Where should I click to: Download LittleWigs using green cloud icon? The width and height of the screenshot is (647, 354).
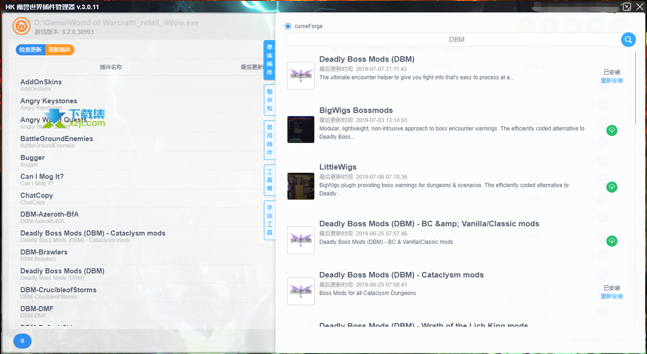(x=612, y=187)
